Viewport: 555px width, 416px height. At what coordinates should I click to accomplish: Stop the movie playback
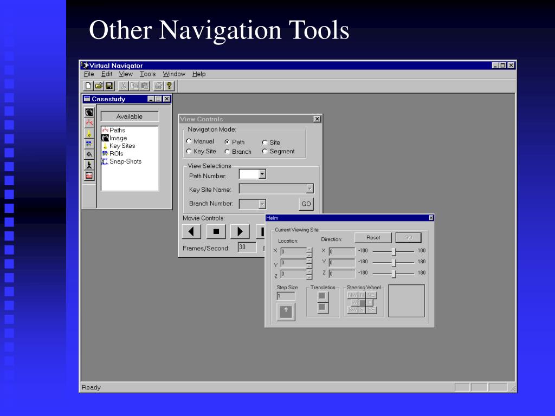(x=216, y=232)
